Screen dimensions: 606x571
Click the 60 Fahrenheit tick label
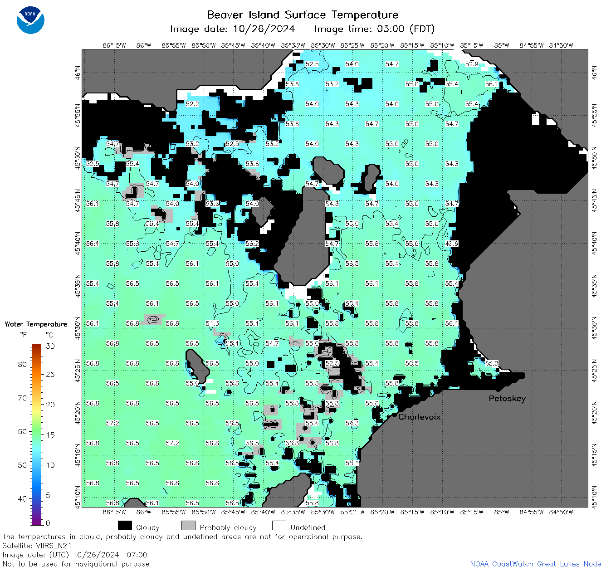pyautogui.click(x=22, y=431)
